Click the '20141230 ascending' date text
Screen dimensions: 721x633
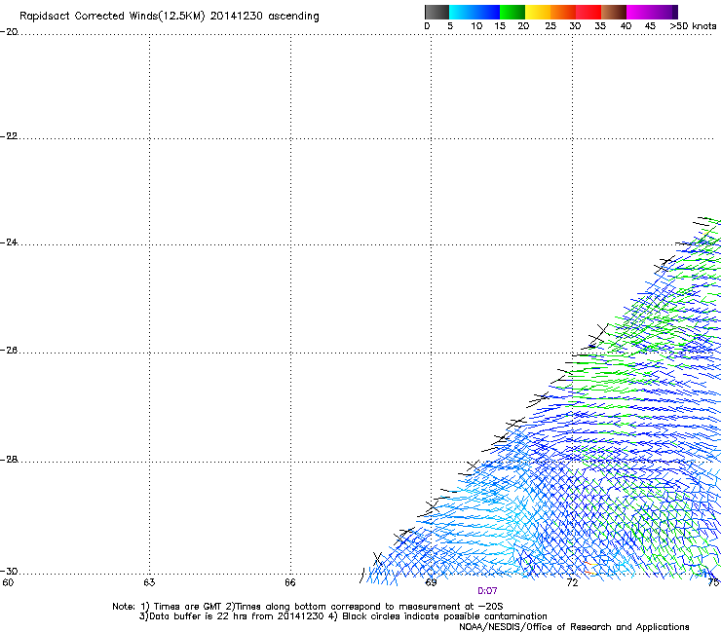pyautogui.click(x=264, y=17)
